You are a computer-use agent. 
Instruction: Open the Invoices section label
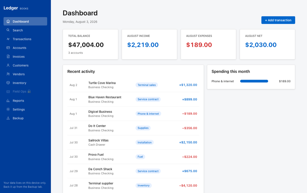coord(19,57)
